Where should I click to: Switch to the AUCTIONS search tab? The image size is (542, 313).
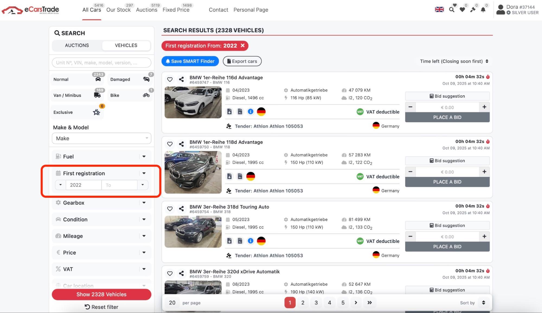point(77,45)
